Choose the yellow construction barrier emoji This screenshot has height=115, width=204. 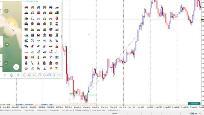click(x=32, y=57)
